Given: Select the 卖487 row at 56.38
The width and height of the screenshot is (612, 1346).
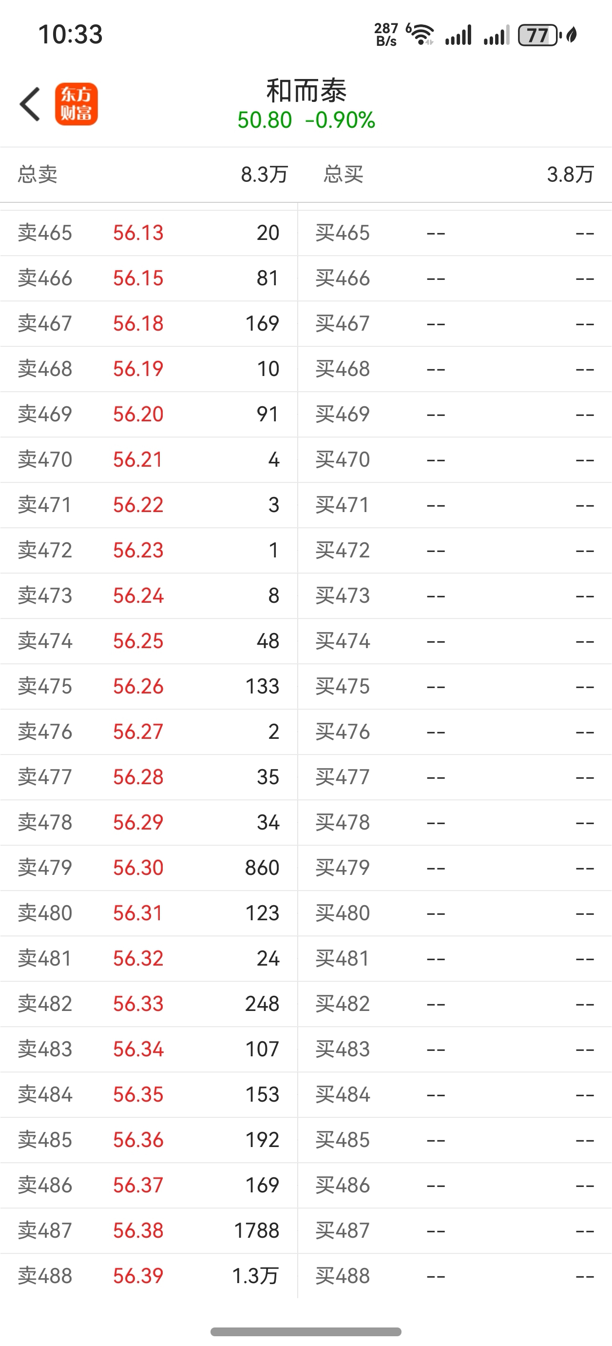Looking at the screenshot, I should tap(149, 1230).
